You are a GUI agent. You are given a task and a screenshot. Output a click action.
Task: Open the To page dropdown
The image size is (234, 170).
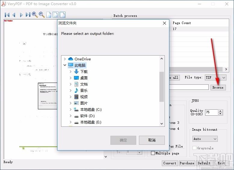(x=139, y=153)
